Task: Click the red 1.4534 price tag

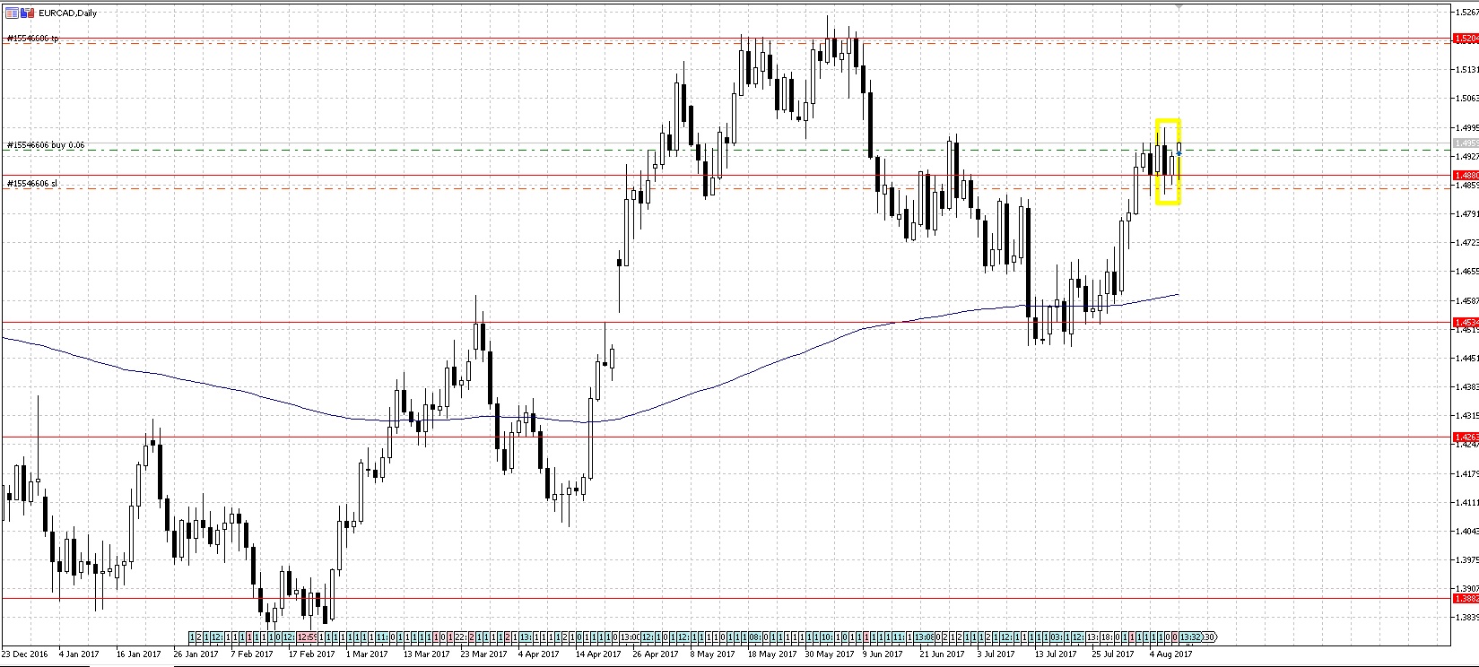Action: pyautogui.click(x=1466, y=322)
